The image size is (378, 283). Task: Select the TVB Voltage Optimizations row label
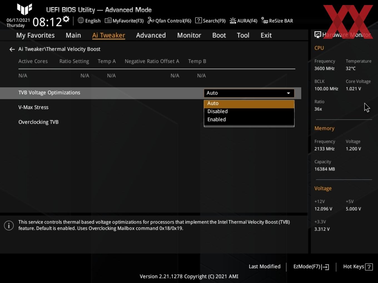click(x=49, y=93)
